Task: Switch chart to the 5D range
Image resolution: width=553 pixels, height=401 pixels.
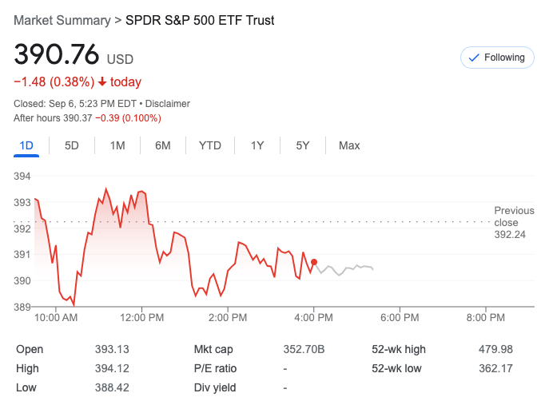Action: coord(72,145)
